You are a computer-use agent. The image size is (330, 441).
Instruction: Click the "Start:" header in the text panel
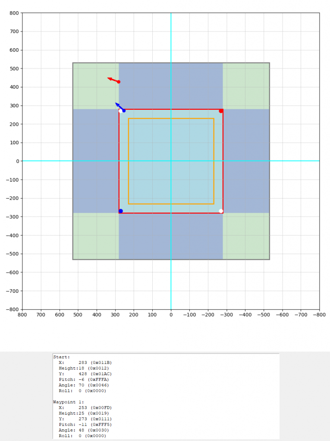point(61,357)
